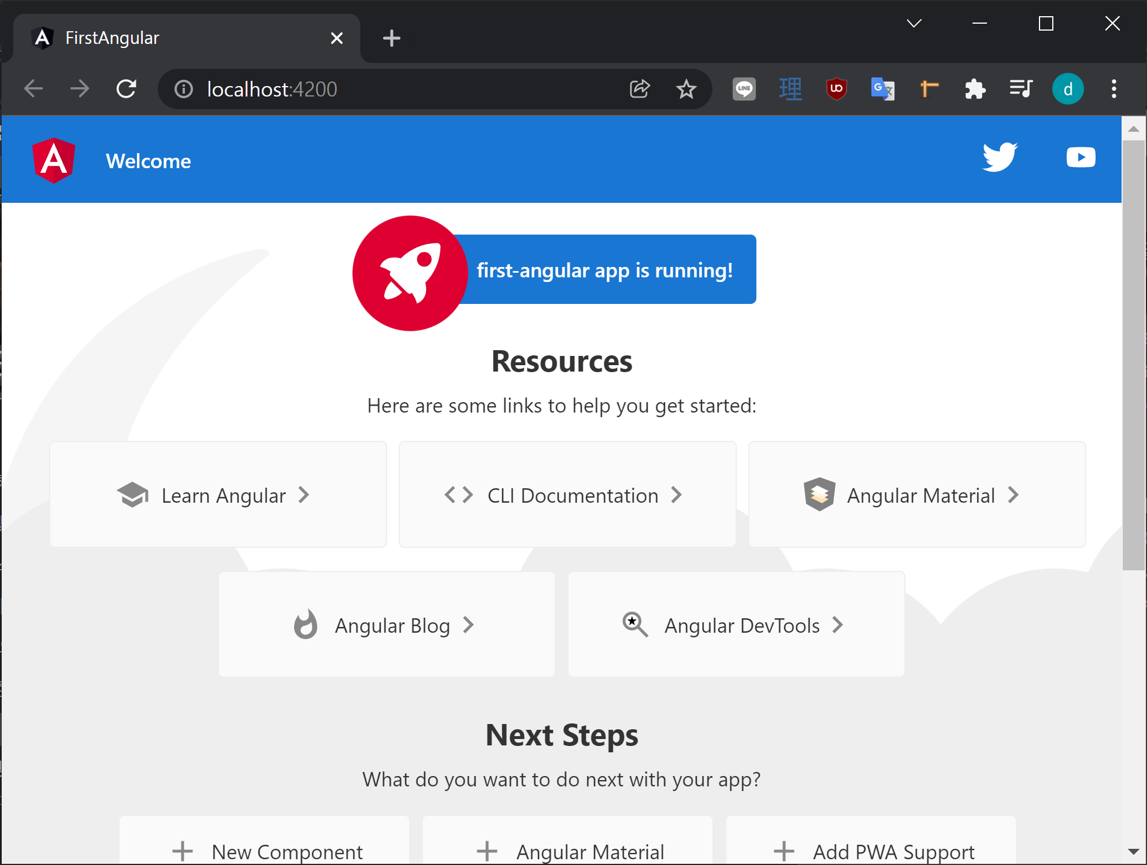Viewport: 1147px width, 865px height.
Task: Open the Learn Angular card
Action: point(218,495)
